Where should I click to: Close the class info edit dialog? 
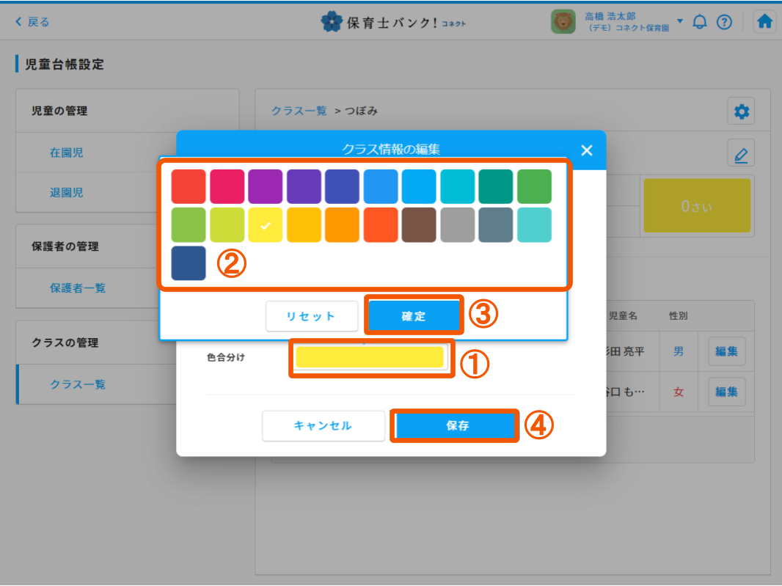[x=586, y=150]
